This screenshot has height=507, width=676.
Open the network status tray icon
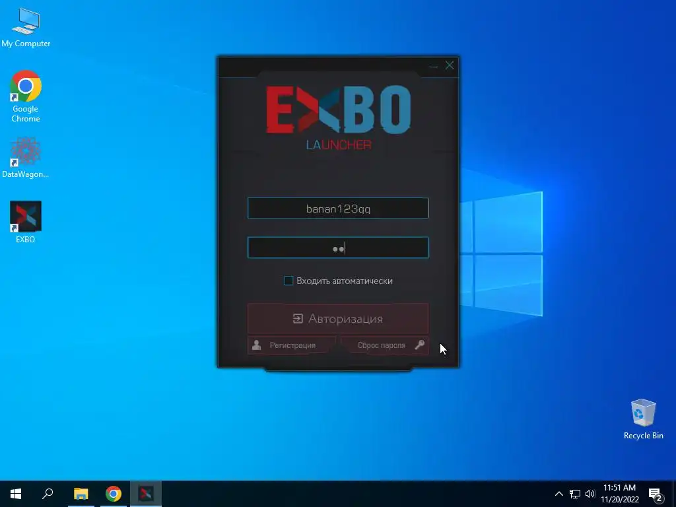pos(575,494)
